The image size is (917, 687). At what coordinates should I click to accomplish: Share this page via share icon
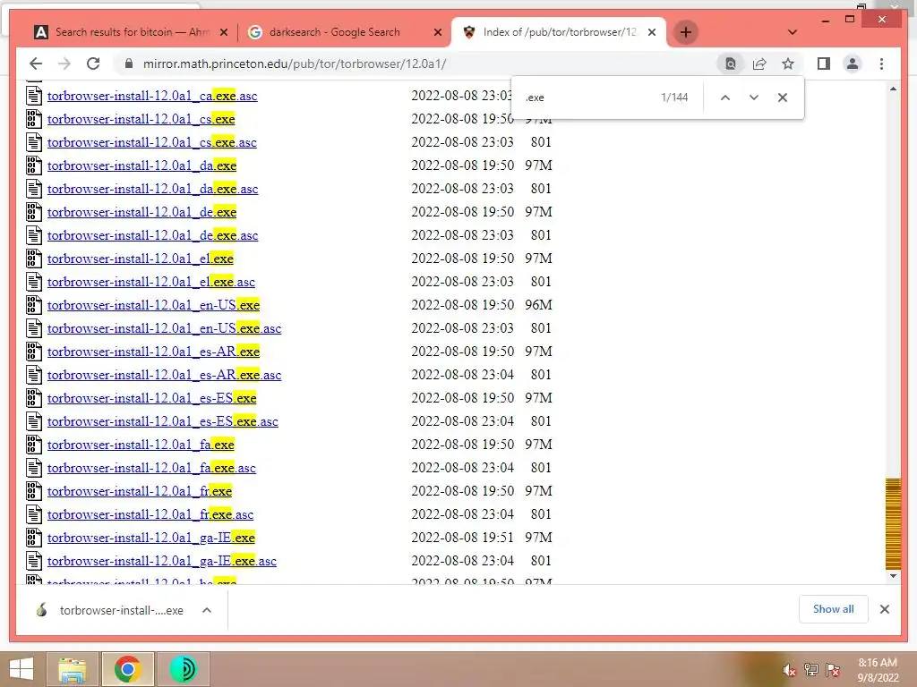[759, 64]
